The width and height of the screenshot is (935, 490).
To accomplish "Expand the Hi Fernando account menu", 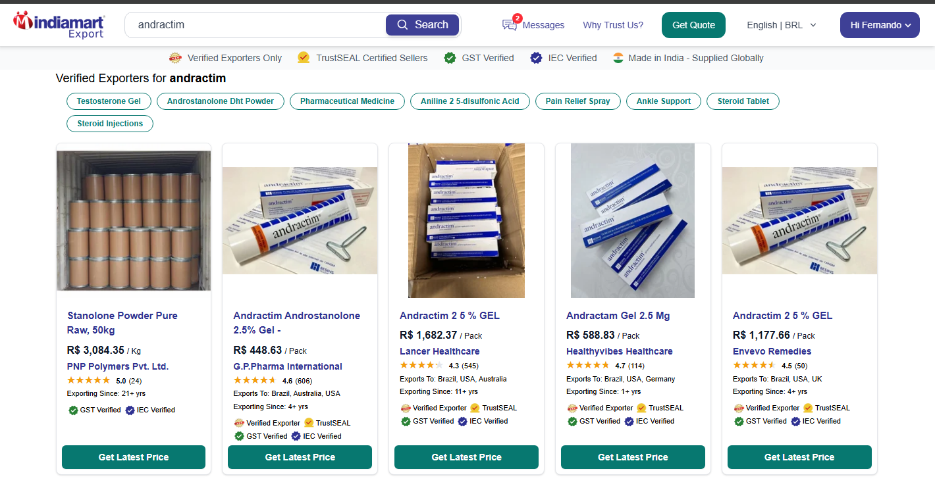I will (880, 25).
